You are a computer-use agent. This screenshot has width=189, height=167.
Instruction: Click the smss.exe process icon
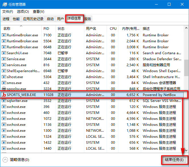(x=4, y=83)
